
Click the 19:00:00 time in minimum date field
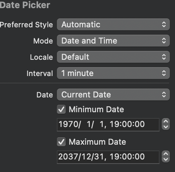pos(127,124)
